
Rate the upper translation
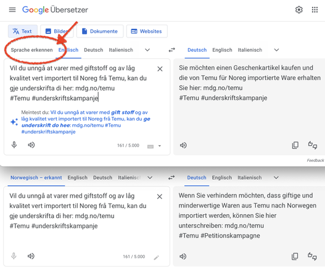point(313,145)
